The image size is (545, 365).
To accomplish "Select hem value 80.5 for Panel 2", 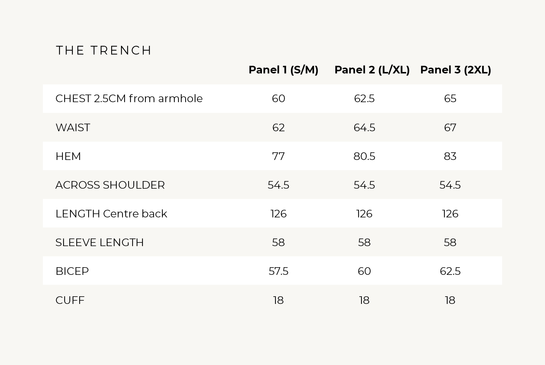I will [364, 156].
